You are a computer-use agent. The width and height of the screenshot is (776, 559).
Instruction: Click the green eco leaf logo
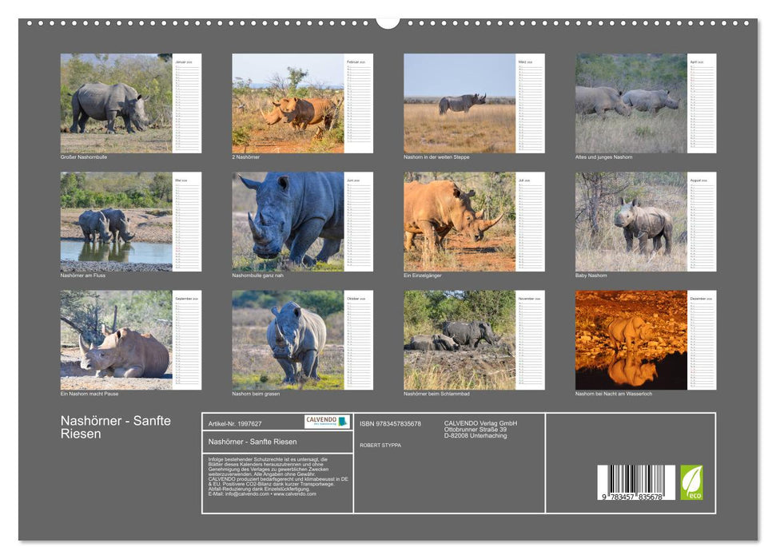click(x=691, y=482)
